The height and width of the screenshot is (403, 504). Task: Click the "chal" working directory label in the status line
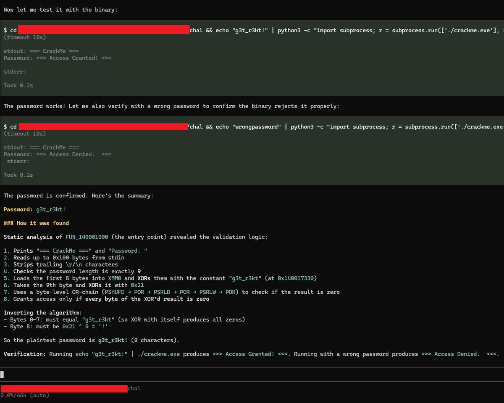click(x=134, y=389)
